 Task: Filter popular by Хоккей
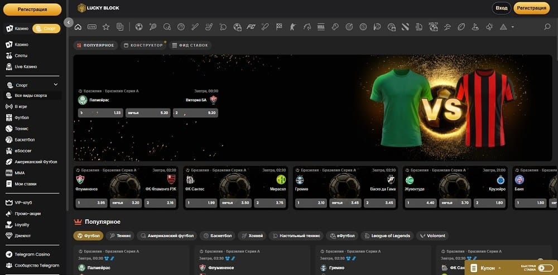252,235
